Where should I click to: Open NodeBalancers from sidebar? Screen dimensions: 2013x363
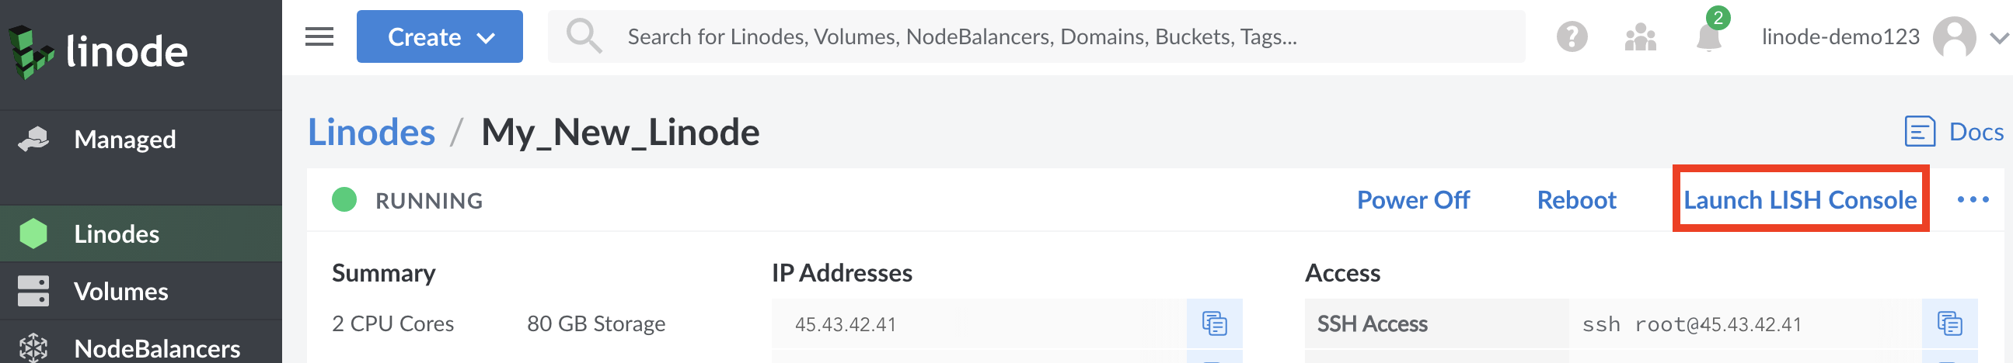156,348
